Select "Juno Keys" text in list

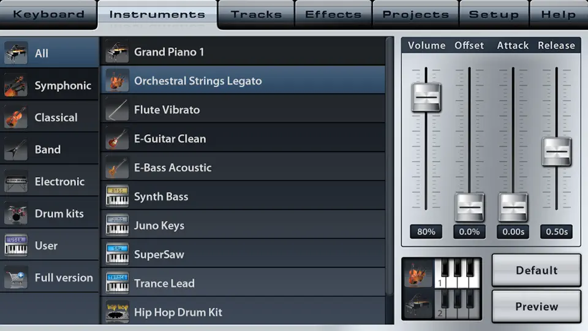point(159,226)
